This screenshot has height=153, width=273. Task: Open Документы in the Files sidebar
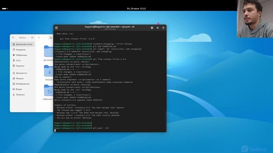click(23, 73)
